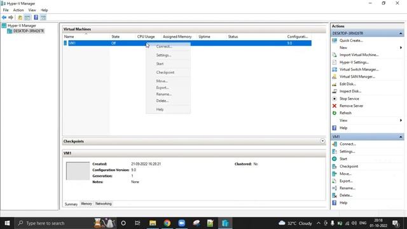Sort by the Assigned Memory column header
Image resolution: width=407 pixels, height=229 pixels.
[179, 37]
